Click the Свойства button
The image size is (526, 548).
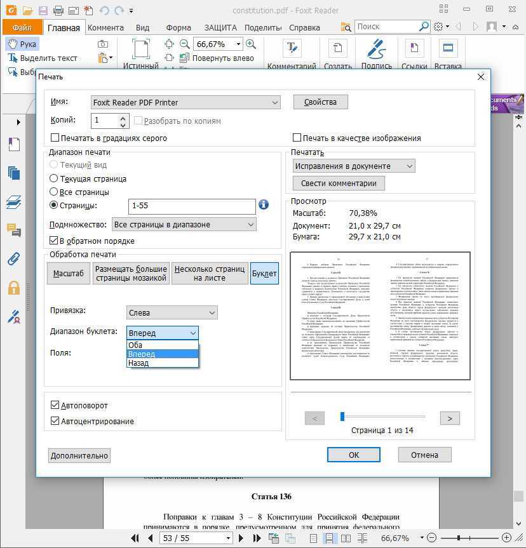pos(320,102)
